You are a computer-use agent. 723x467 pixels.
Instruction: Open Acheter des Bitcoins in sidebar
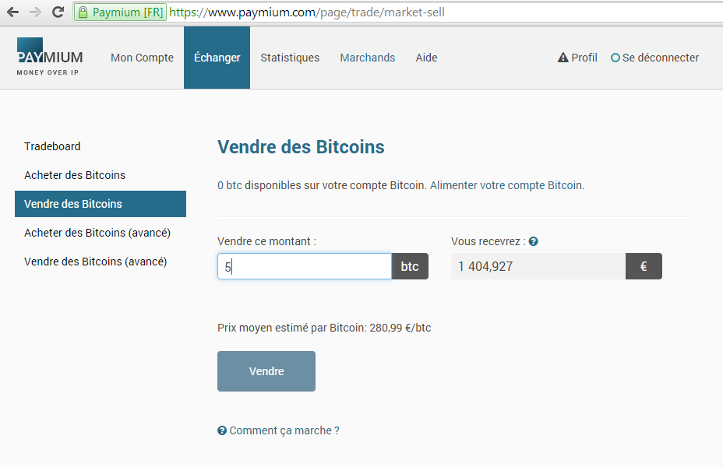pos(75,175)
